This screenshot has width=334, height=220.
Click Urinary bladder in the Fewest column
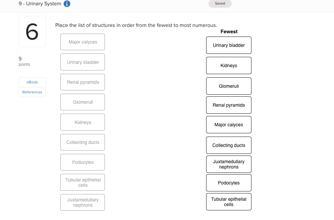[228, 45]
